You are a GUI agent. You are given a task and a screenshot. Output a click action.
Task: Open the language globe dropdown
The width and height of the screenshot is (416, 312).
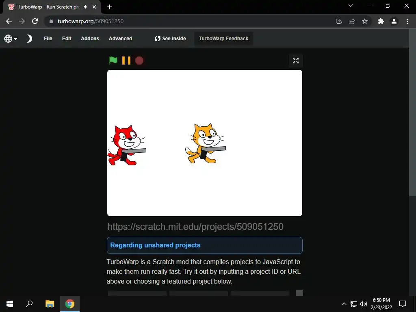[x=11, y=39]
